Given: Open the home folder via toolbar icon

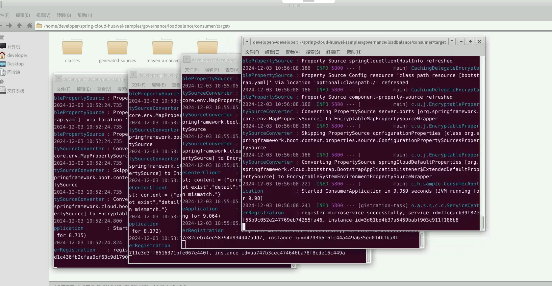Looking at the screenshot, I should (29, 26).
